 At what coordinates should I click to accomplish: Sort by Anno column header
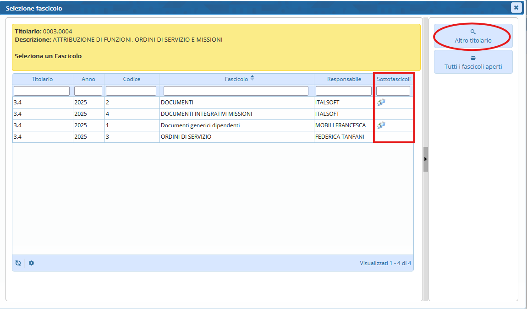coord(88,79)
